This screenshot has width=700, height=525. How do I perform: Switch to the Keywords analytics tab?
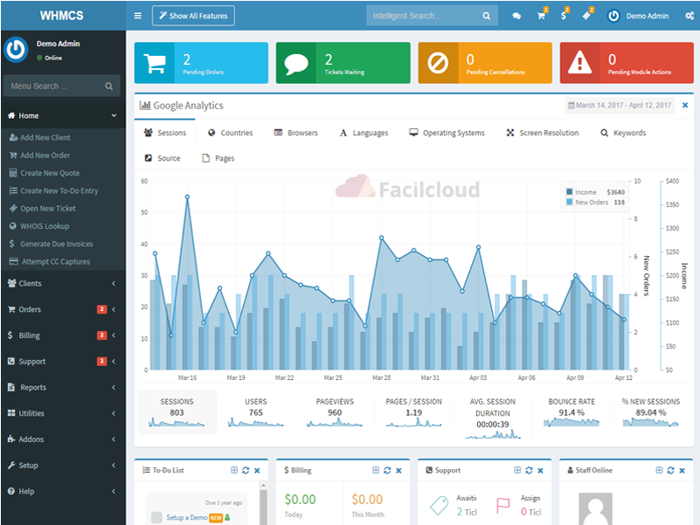pos(623,133)
